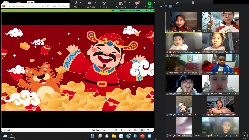This screenshot has width=249, height=140.
Task: Pause the screen share
Action: tap(164, 3)
